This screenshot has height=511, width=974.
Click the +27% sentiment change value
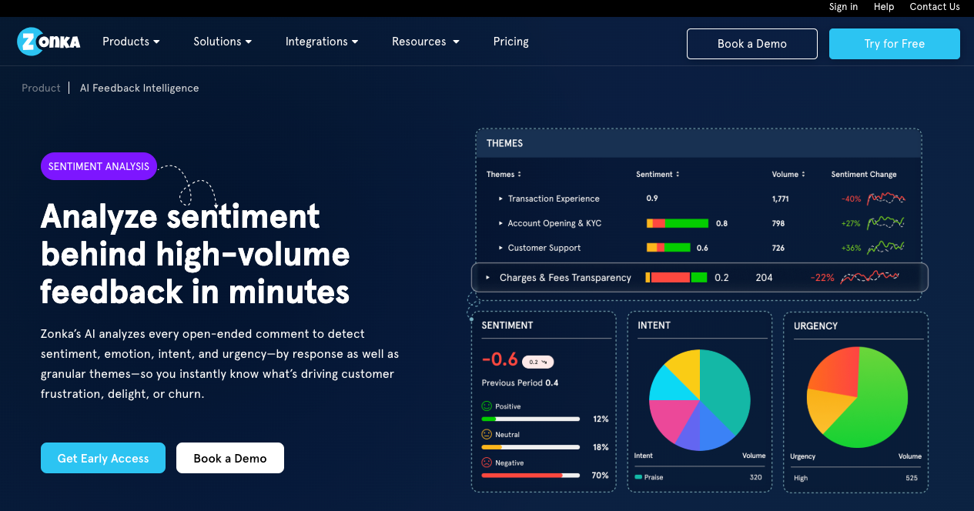(x=852, y=223)
